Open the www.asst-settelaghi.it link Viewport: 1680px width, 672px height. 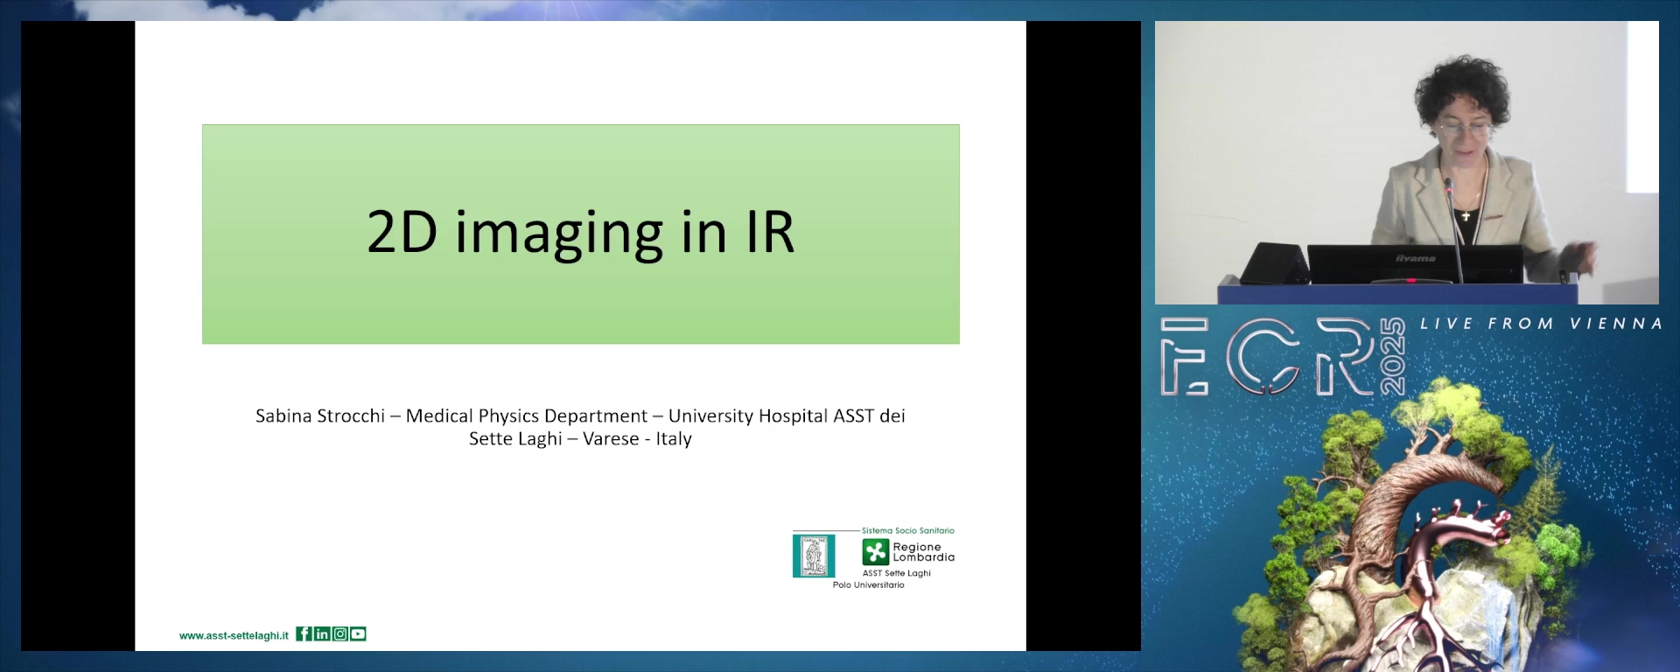pos(234,636)
